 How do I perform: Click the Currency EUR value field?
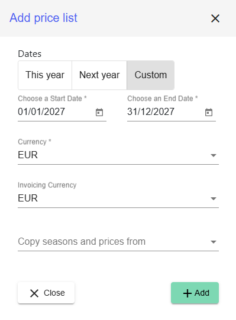pyautogui.click(x=118, y=155)
